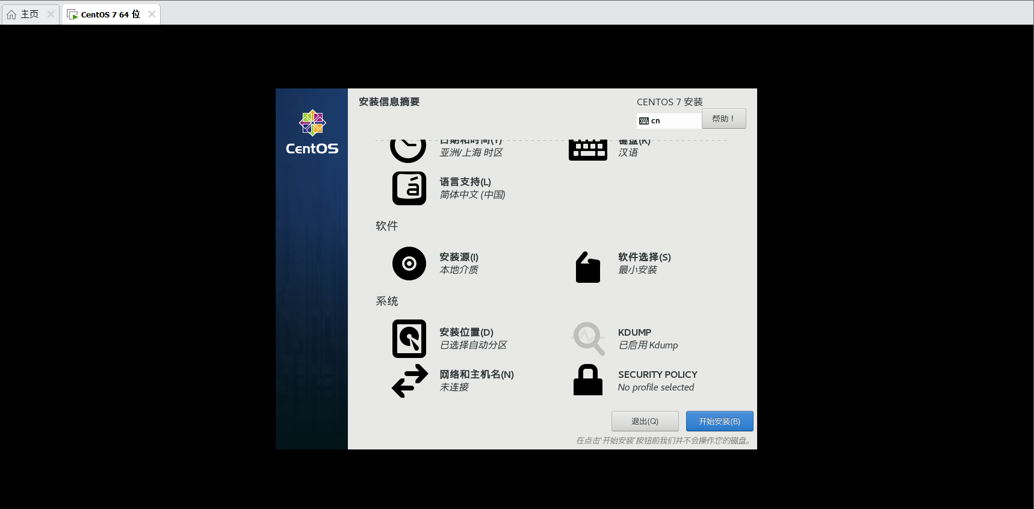
Task: Close the 主页 tab
Action: click(x=51, y=14)
